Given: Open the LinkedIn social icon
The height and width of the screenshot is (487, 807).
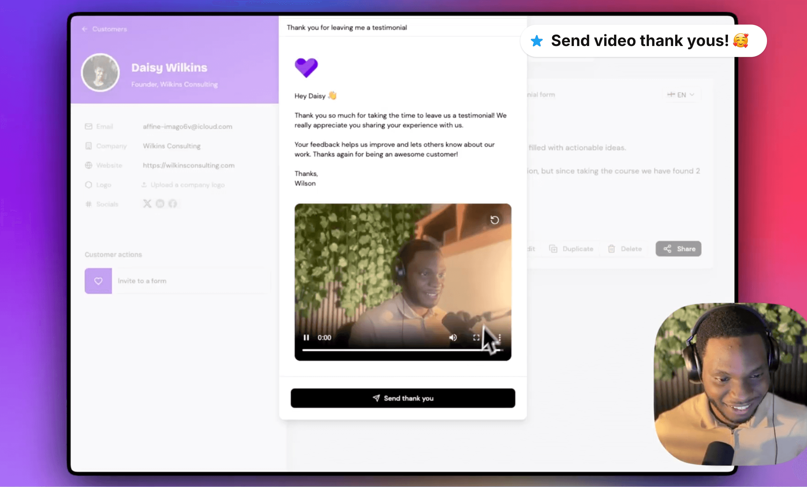Looking at the screenshot, I should (x=160, y=204).
